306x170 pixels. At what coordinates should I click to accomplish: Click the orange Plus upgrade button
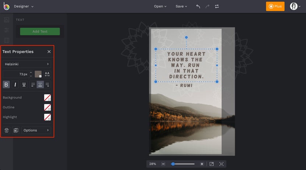tap(275, 6)
